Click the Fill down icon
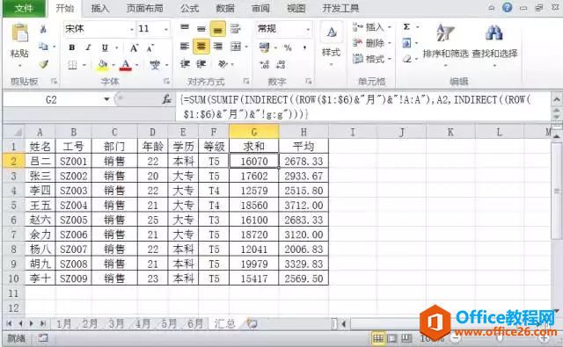The image size is (563, 347). [x=406, y=43]
